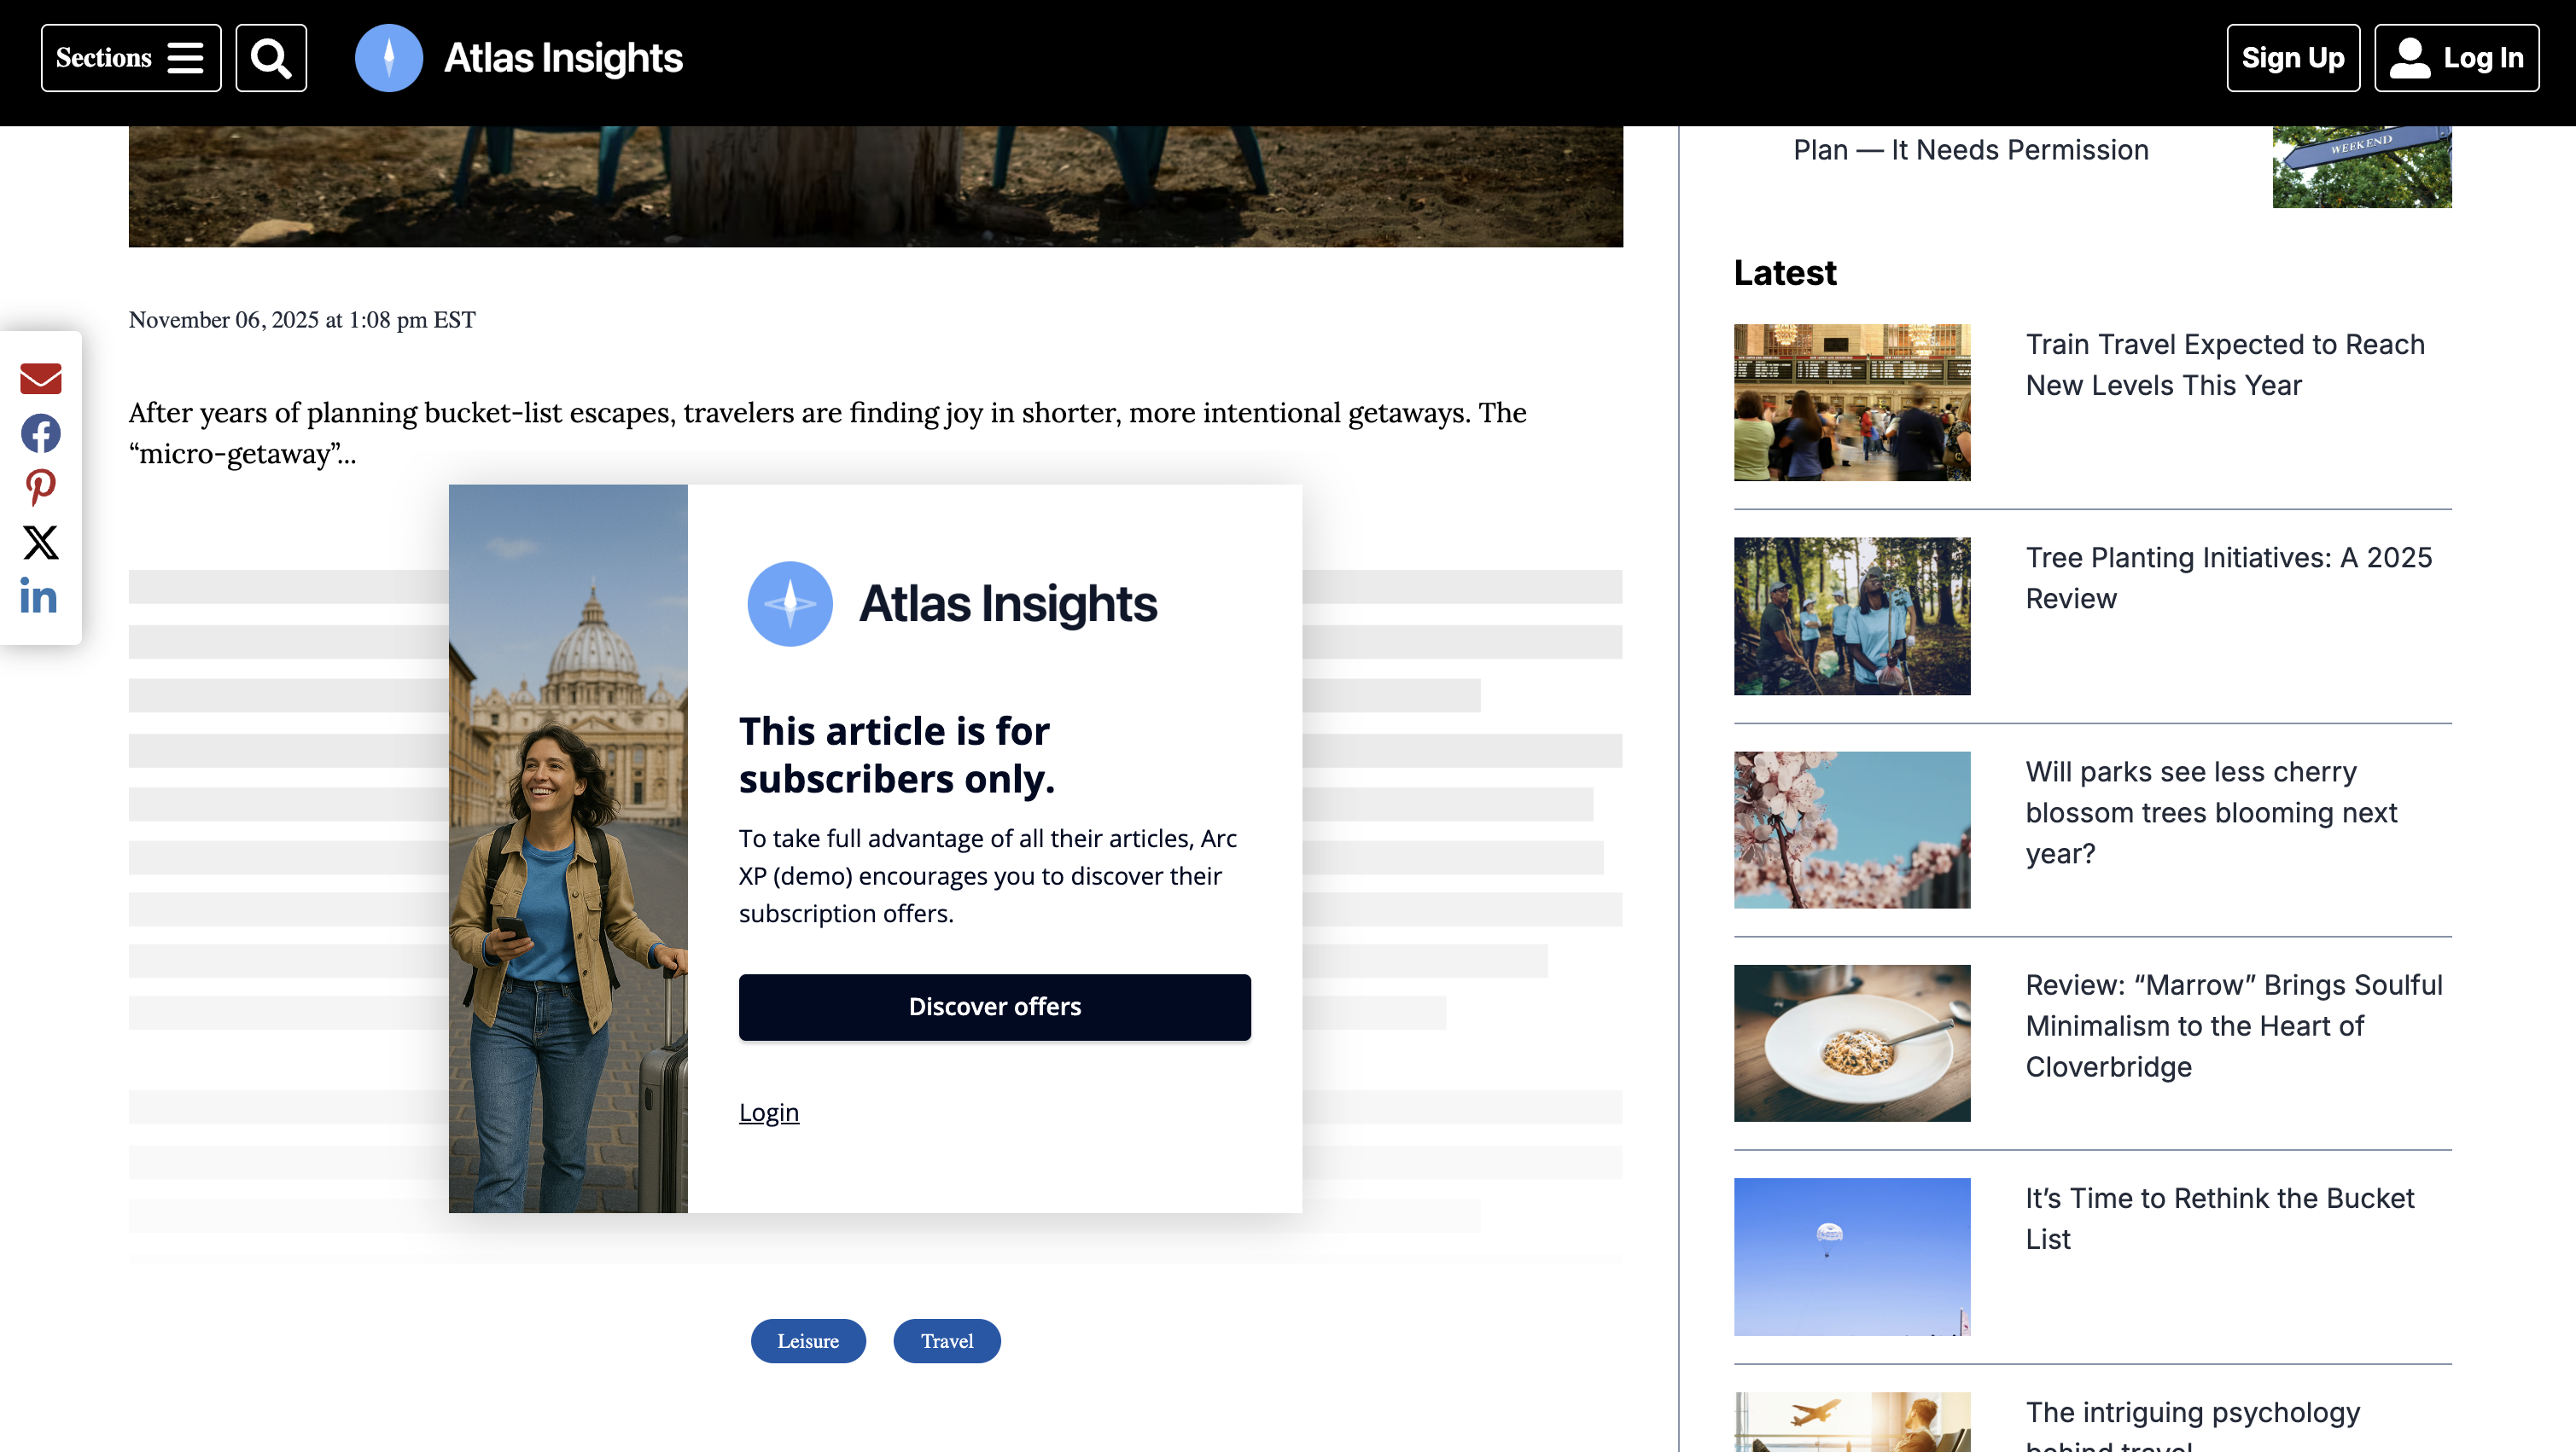Share on Facebook icon

coord(41,433)
